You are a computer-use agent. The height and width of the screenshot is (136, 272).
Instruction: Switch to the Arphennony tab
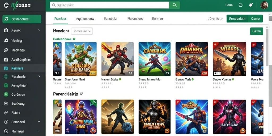coord(85,19)
